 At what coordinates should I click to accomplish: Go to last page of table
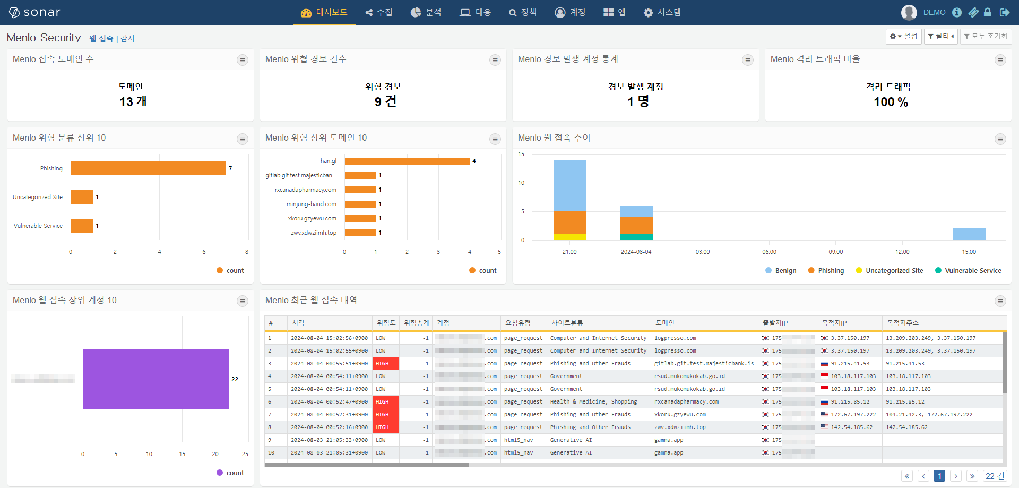[x=972, y=476]
